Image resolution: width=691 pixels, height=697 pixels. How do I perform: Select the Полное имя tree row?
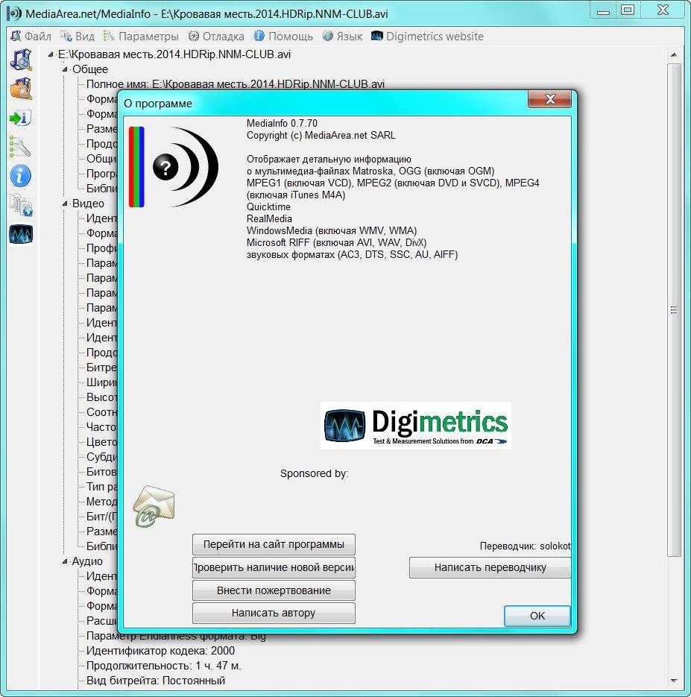point(236,84)
